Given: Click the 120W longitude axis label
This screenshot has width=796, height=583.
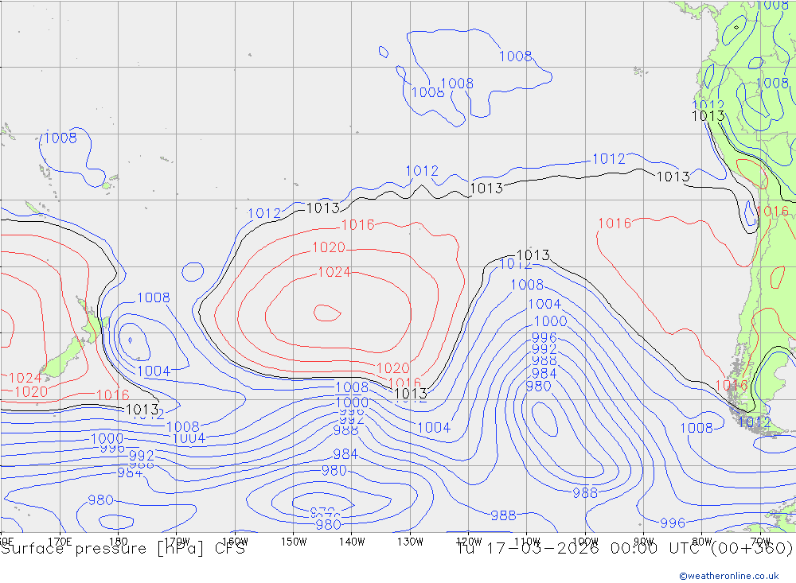Looking at the screenshot, I should click(x=469, y=541).
